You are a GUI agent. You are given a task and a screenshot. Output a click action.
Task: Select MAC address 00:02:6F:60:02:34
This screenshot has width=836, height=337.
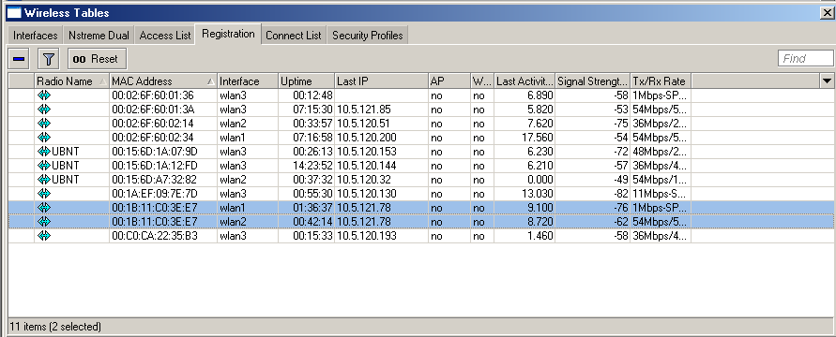(x=153, y=137)
